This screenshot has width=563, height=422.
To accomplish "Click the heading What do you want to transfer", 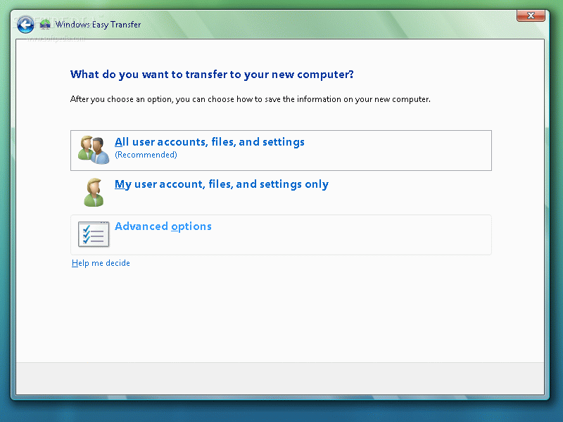I will click(x=212, y=75).
